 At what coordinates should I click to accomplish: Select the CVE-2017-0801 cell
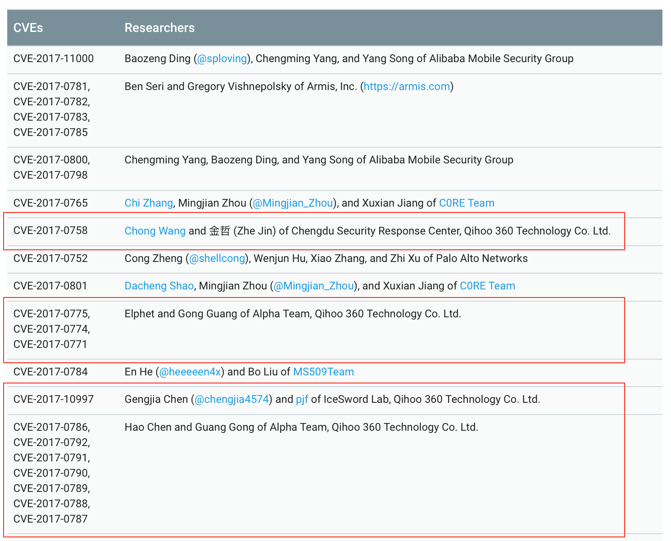pyautogui.click(x=50, y=286)
